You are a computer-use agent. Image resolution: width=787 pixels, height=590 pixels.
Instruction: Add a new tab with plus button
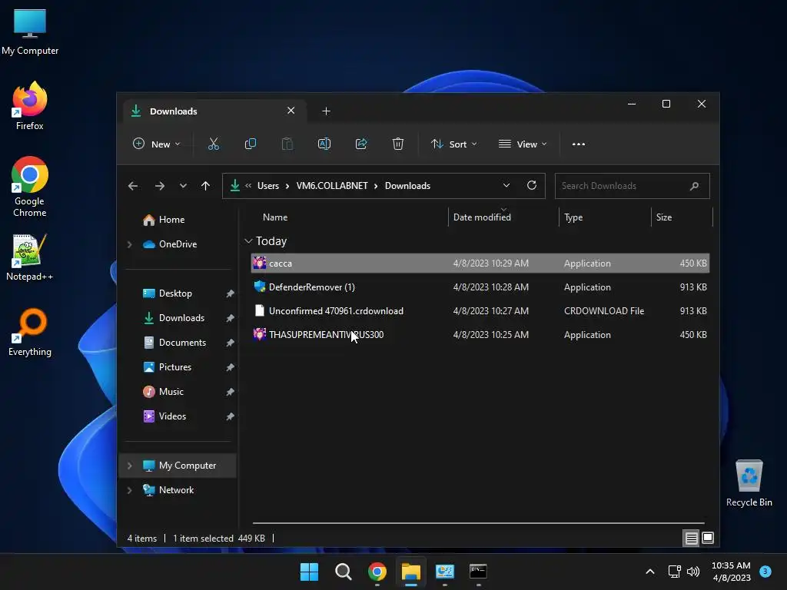326,111
